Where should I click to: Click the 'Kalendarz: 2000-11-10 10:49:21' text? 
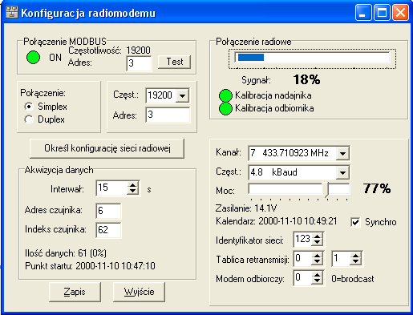click(277, 221)
